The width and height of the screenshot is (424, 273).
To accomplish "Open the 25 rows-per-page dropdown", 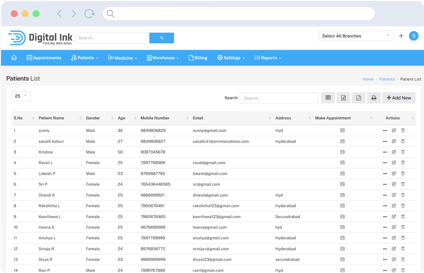I will pyautogui.click(x=21, y=96).
